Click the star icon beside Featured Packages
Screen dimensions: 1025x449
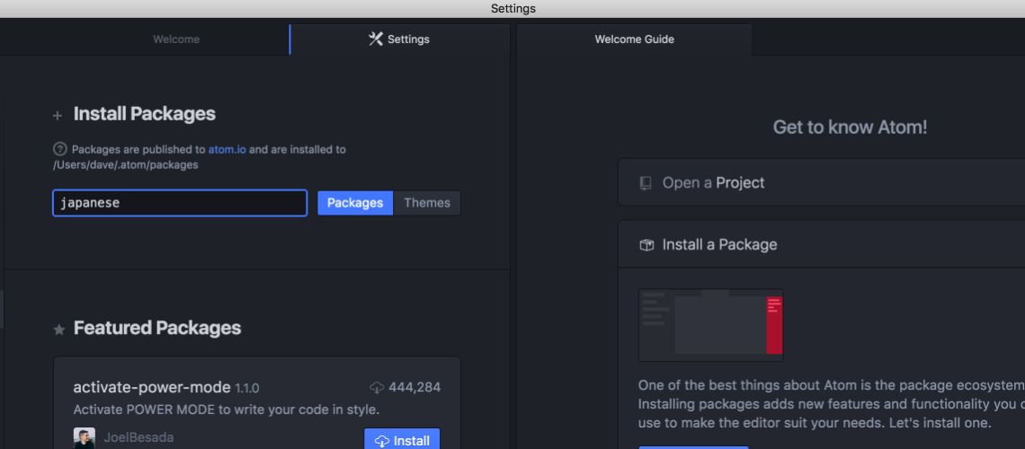click(58, 330)
